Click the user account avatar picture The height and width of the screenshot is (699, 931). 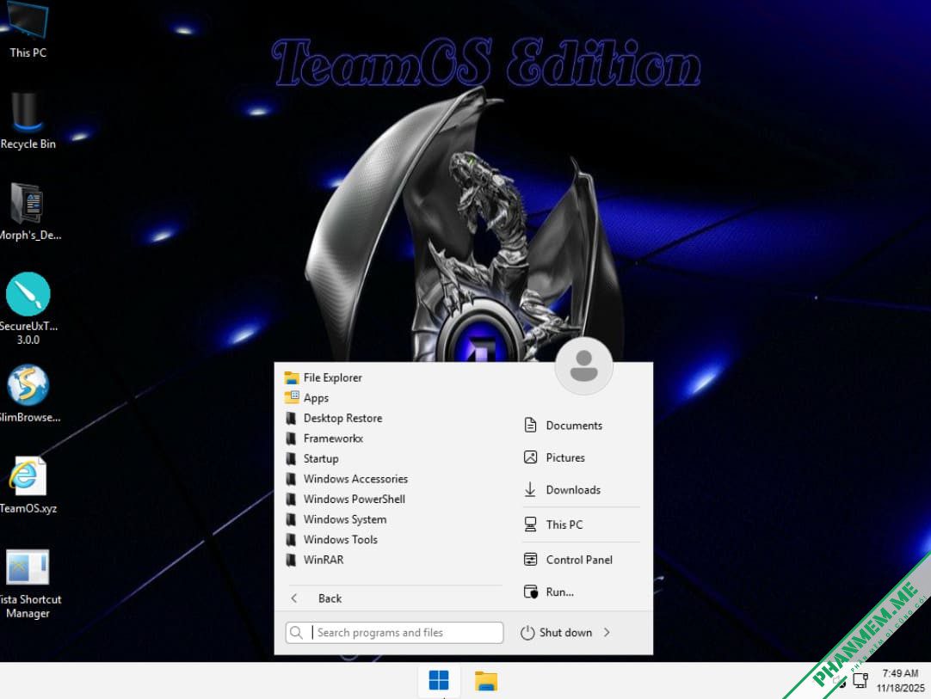[x=583, y=366]
